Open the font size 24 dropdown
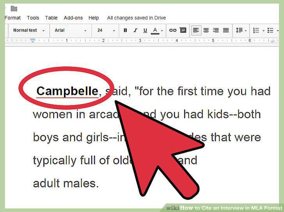The image size is (284, 212). (106, 30)
